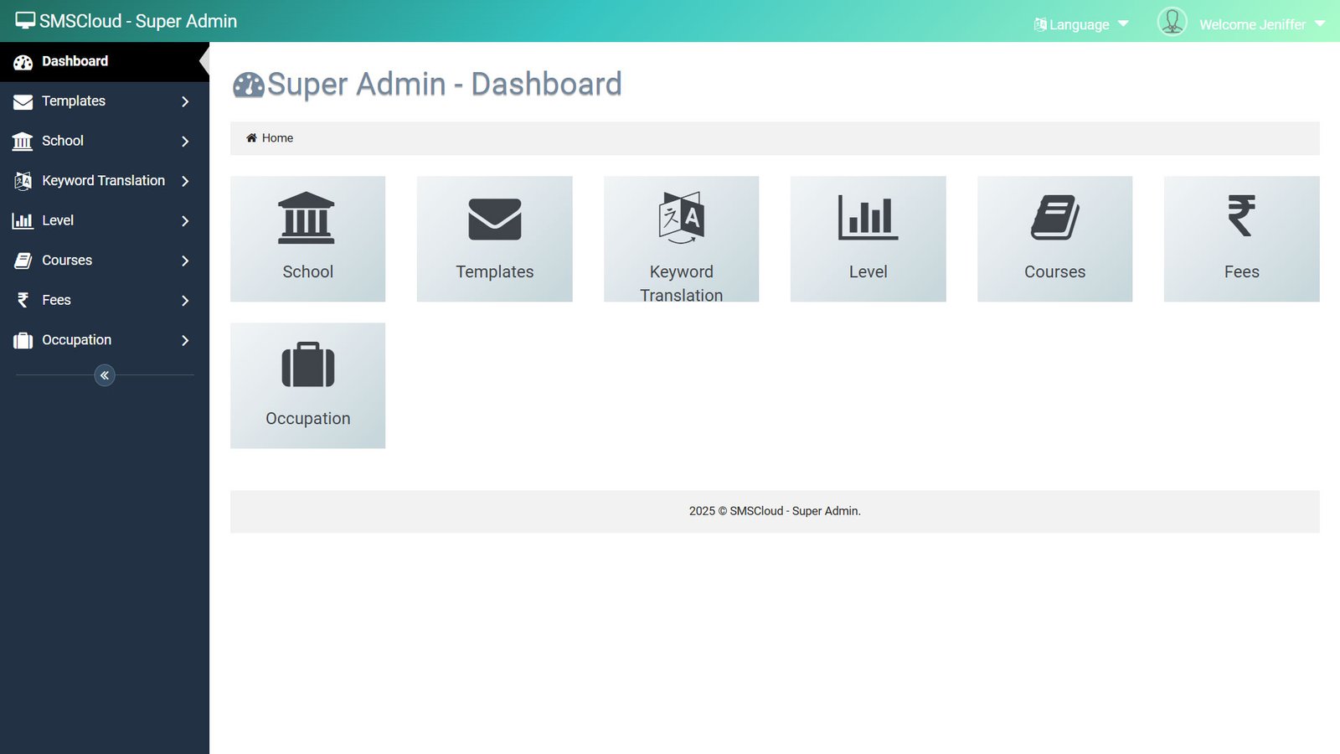Expand the School sidebar chevron
This screenshot has width=1340, height=754.
point(185,142)
